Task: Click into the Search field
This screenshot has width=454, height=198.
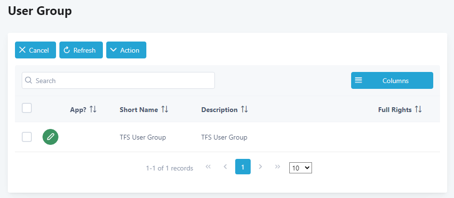Action: (118, 81)
